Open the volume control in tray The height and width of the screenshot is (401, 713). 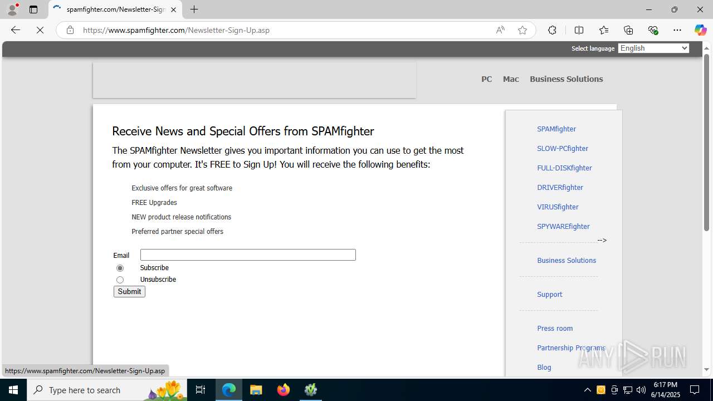(x=641, y=390)
